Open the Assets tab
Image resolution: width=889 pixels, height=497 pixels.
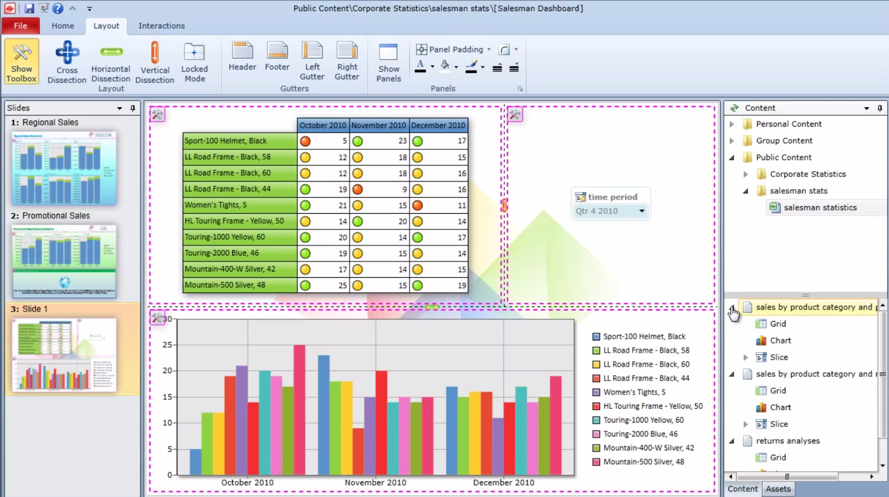778,489
